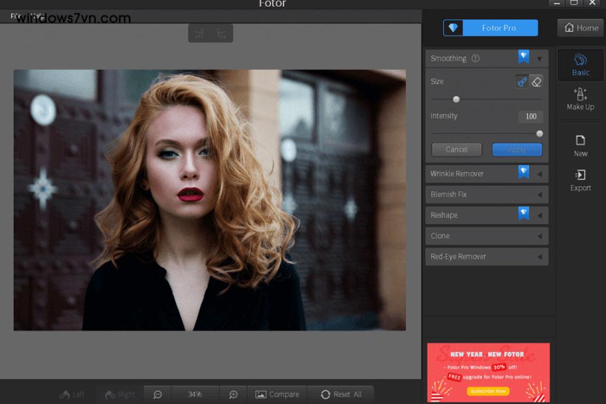Screen dimensions: 606x404
Task: Expand the Clone section
Action: pyautogui.click(x=539, y=236)
